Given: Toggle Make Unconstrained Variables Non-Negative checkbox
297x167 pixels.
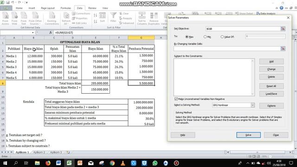Looking at the screenshot, I should pos(176,99).
